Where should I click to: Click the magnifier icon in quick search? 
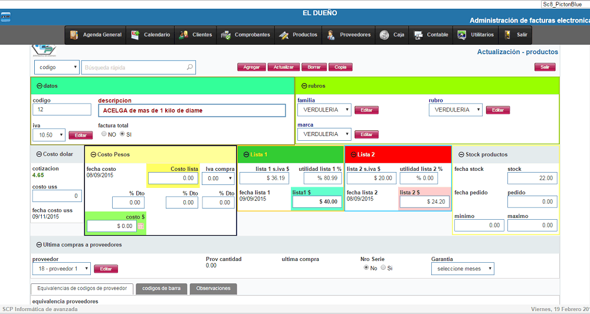(189, 67)
